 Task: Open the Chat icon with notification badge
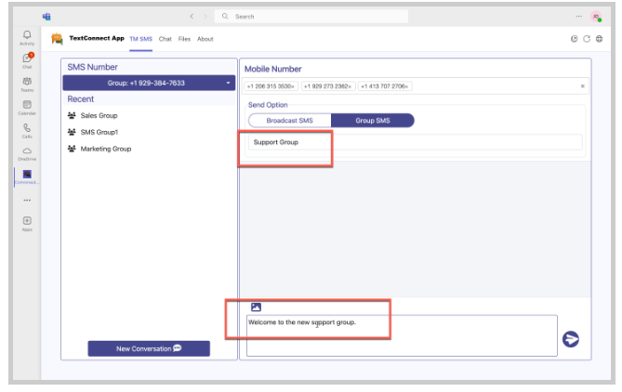point(27,60)
